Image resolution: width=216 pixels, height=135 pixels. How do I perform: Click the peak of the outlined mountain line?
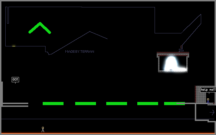pyautogui.click(x=90, y=31)
